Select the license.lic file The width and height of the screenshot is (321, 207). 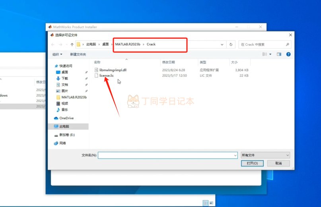[x=107, y=75]
